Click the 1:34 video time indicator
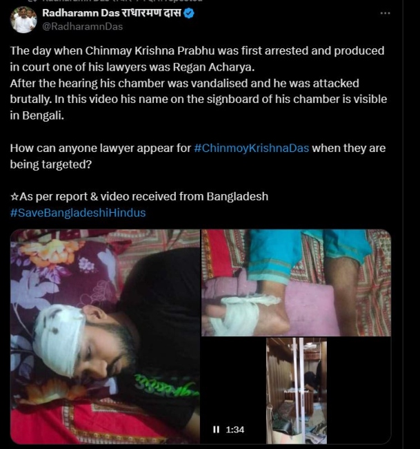This screenshot has height=449, width=420. point(235,430)
